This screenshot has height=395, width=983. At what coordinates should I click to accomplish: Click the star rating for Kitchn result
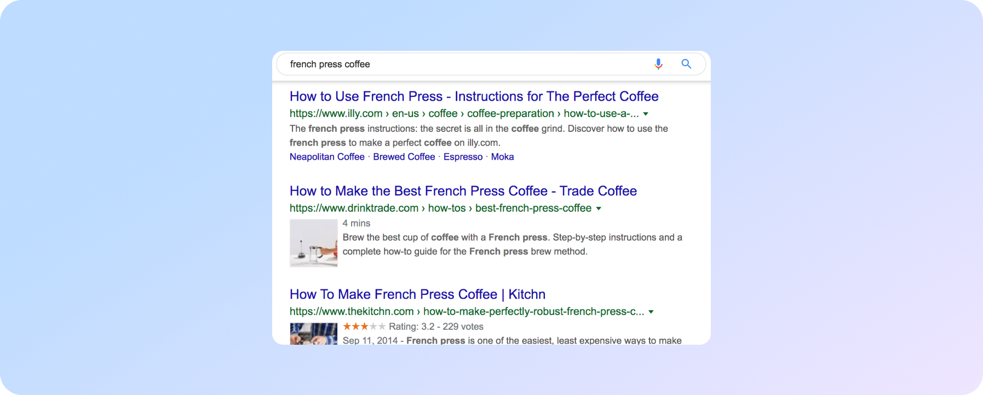pyautogui.click(x=364, y=327)
